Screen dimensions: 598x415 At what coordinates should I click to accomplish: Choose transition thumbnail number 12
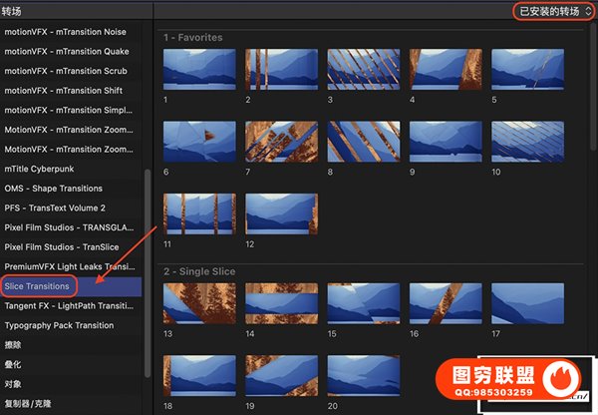pyautogui.click(x=281, y=213)
